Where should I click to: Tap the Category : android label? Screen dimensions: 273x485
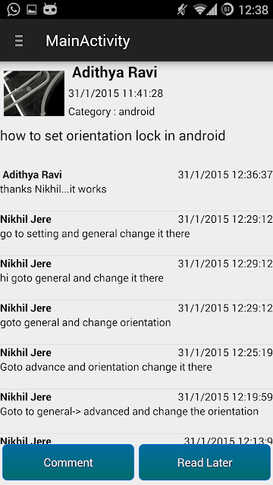tap(111, 111)
